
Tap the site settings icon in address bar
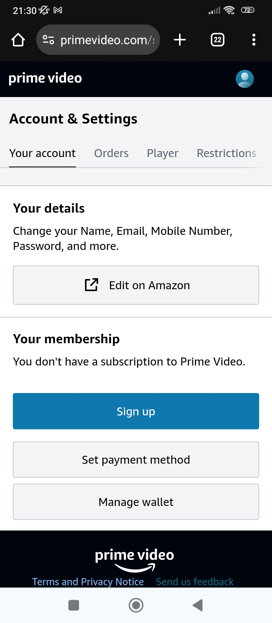48,40
